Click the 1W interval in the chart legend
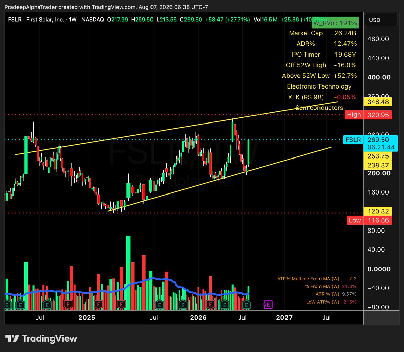The width and height of the screenshot is (404, 352). [x=73, y=20]
